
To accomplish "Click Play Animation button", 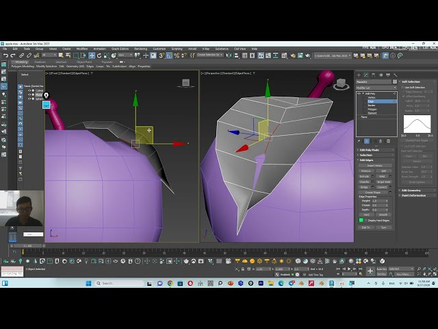I will point(349,269).
